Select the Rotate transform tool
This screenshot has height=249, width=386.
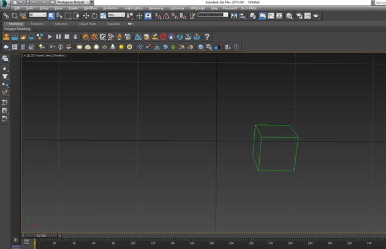click(94, 15)
